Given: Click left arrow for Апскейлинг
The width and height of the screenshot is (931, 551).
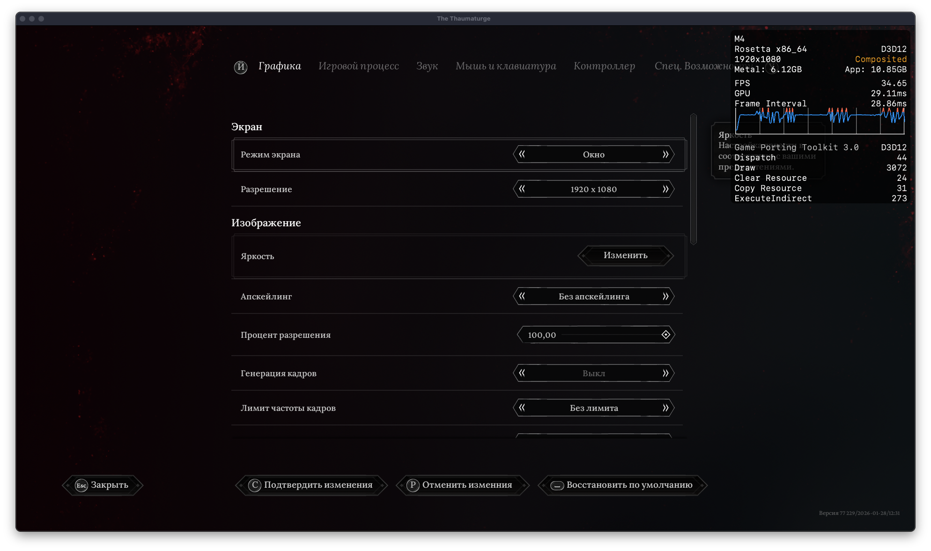Looking at the screenshot, I should [522, 296].
